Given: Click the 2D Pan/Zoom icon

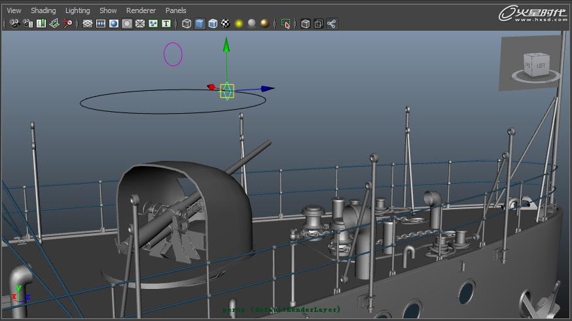Looking at the screenshot, I should [67, 24].
